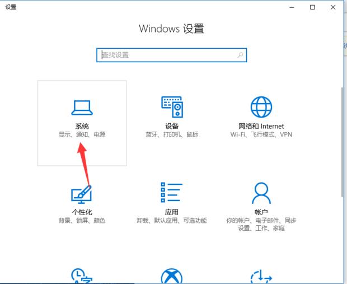Click the 个性化 label

(x=82, y=212)
